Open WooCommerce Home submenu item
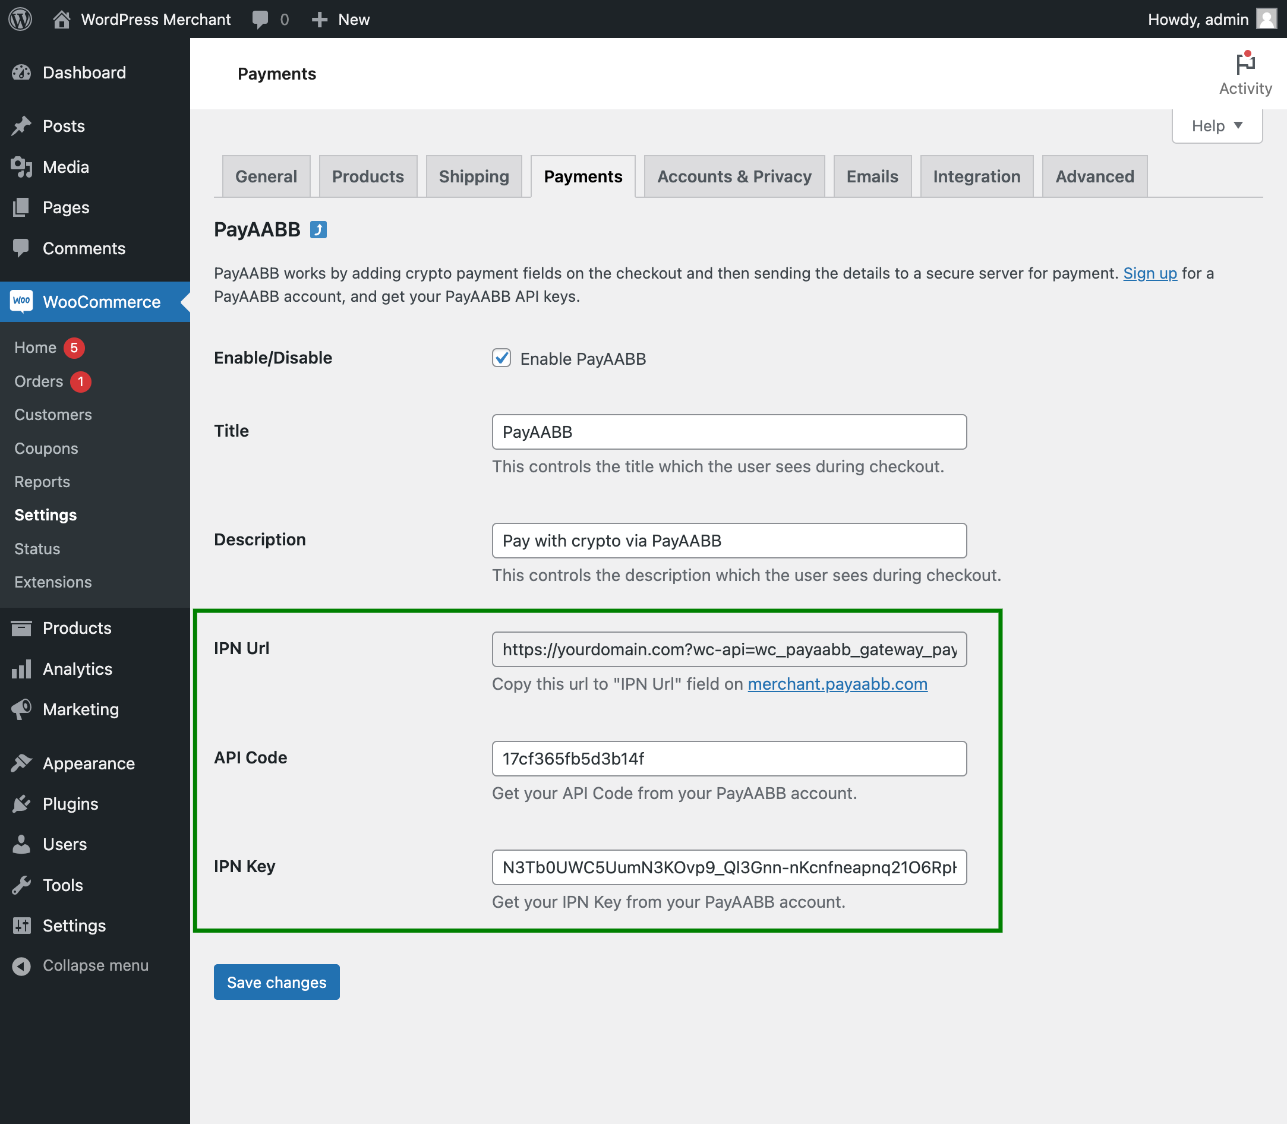 pos(35,348)
